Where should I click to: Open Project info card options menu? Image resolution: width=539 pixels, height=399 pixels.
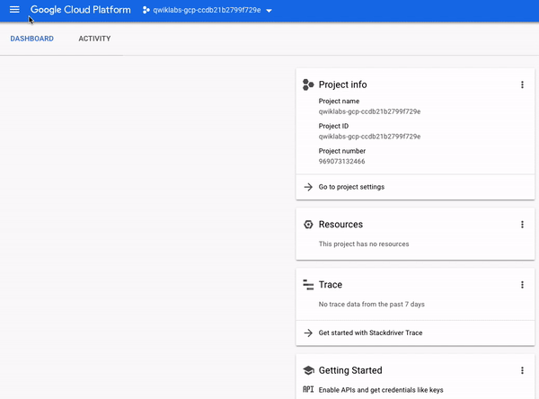(x=522, y=84)
